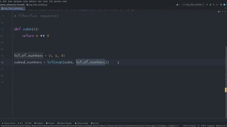
Task: Click line number 16 in the gutter
Action: (x=2, y=62)
